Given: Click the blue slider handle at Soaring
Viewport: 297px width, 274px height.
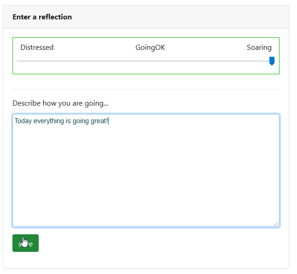Looking at the screenshot, I should click(272, 61).
